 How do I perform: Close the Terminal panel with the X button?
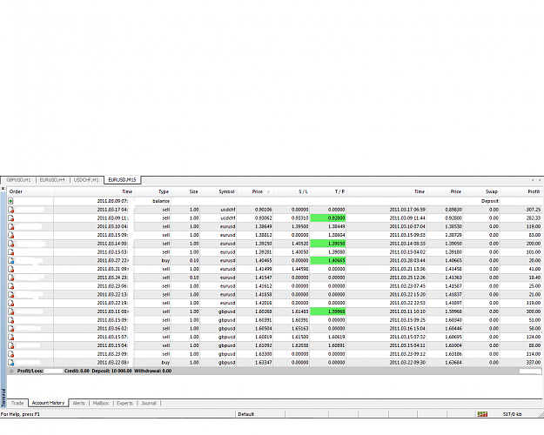point(3,189)
